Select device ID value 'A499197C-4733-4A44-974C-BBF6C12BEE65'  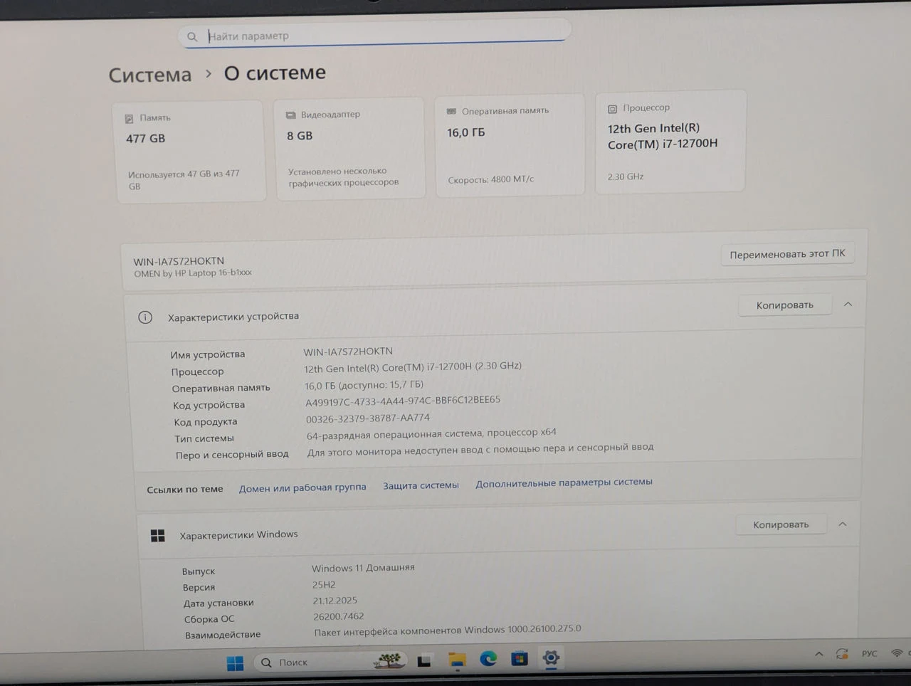coord(403,401)
